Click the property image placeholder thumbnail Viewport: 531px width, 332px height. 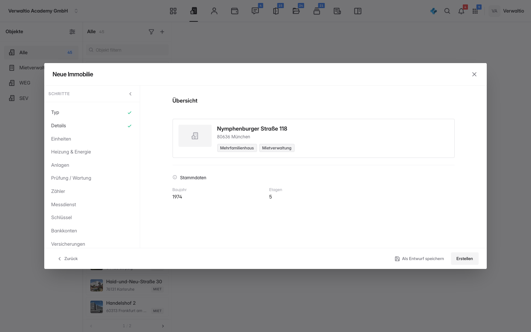[x=195, y=136]
